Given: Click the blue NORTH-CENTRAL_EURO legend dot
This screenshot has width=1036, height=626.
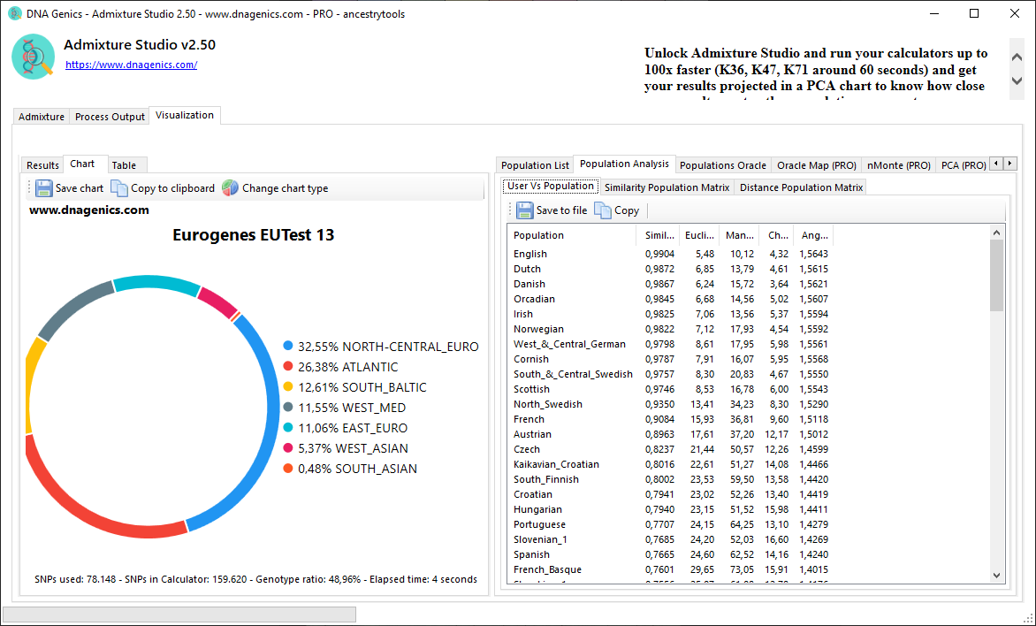Looking at the screenshot, I should tap(287, 347).
